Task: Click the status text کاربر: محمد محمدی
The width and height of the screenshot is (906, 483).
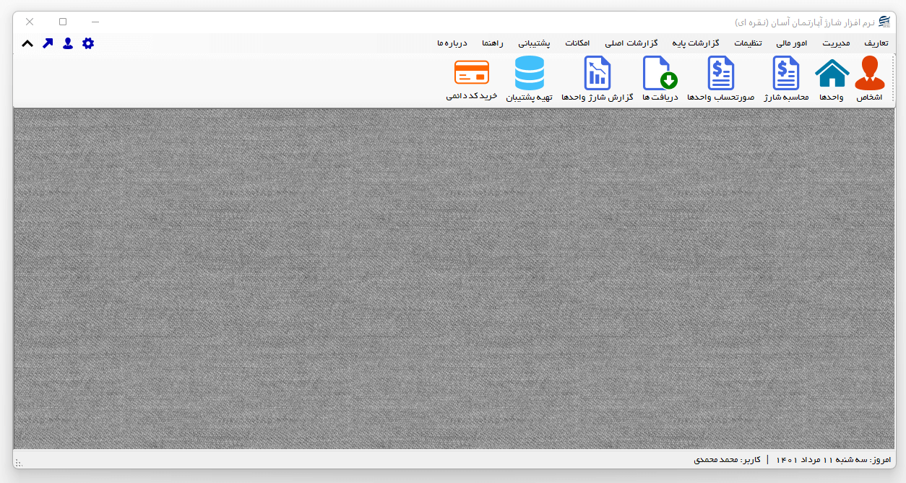Action: 727,459
